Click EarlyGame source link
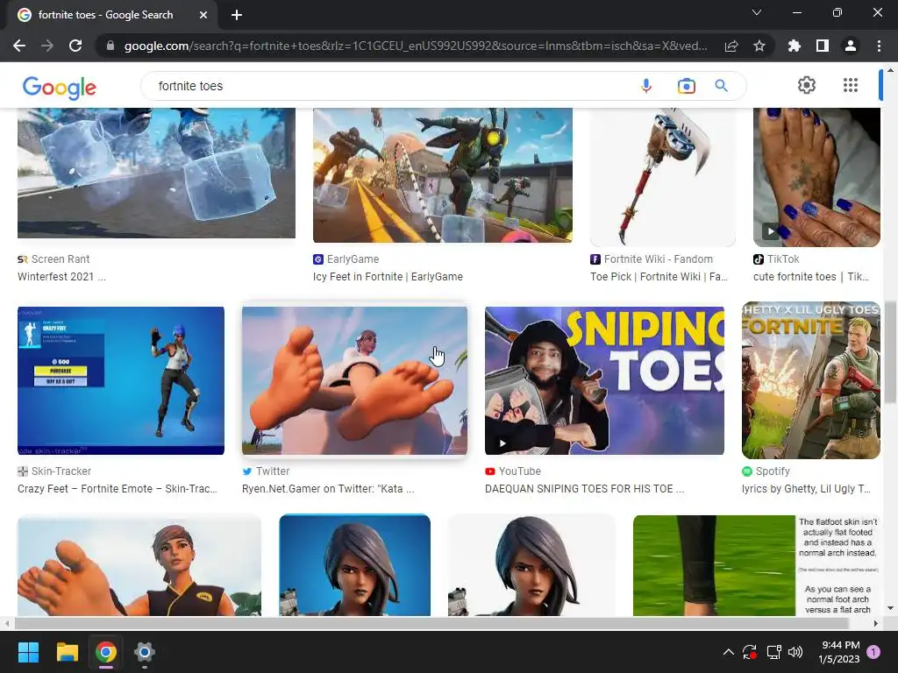Image resolution: width=898 pixels, height=673 pixels. click(346, 259)
